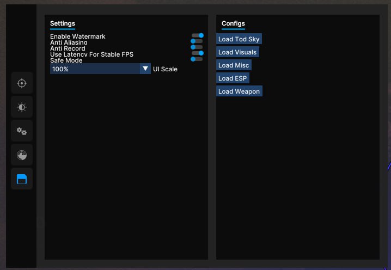Turn on the Anti Aliasing switch

coord(197,41)
